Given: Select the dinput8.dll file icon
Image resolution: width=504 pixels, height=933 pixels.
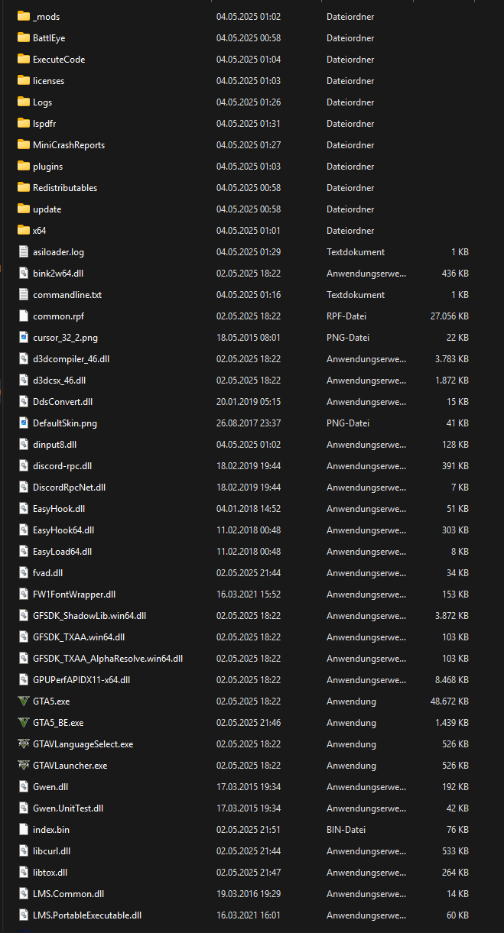Looking at the screenshot, I should (x=23, y=444).
